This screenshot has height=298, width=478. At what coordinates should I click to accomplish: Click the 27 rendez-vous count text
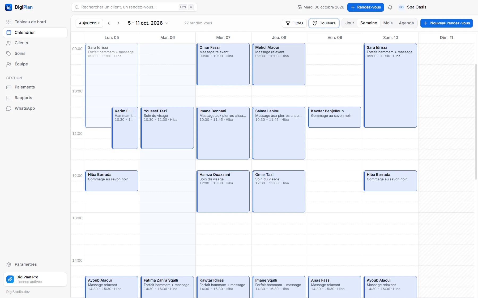pyautogui.click(x=198, y=23)
